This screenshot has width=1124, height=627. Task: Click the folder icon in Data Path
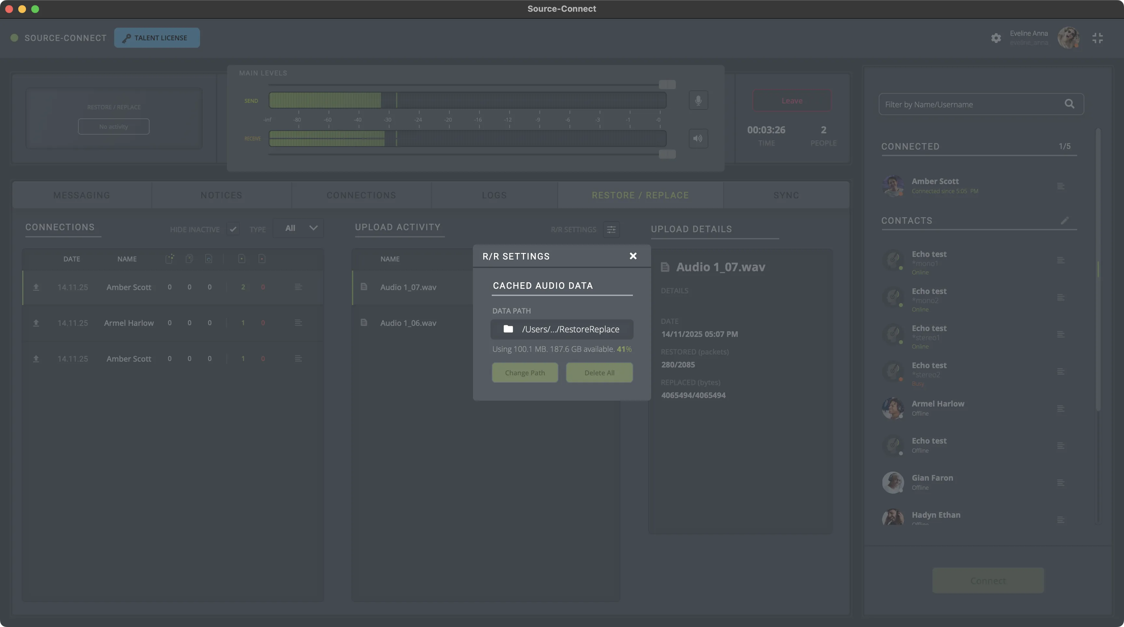click(x=508, y=329)
